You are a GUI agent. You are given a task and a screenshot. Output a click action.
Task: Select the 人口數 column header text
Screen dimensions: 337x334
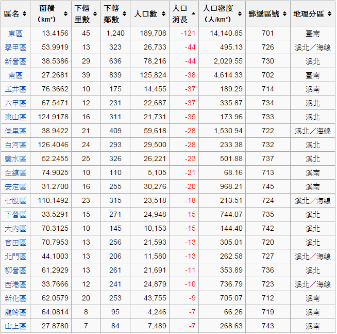[x=146, y=14]
